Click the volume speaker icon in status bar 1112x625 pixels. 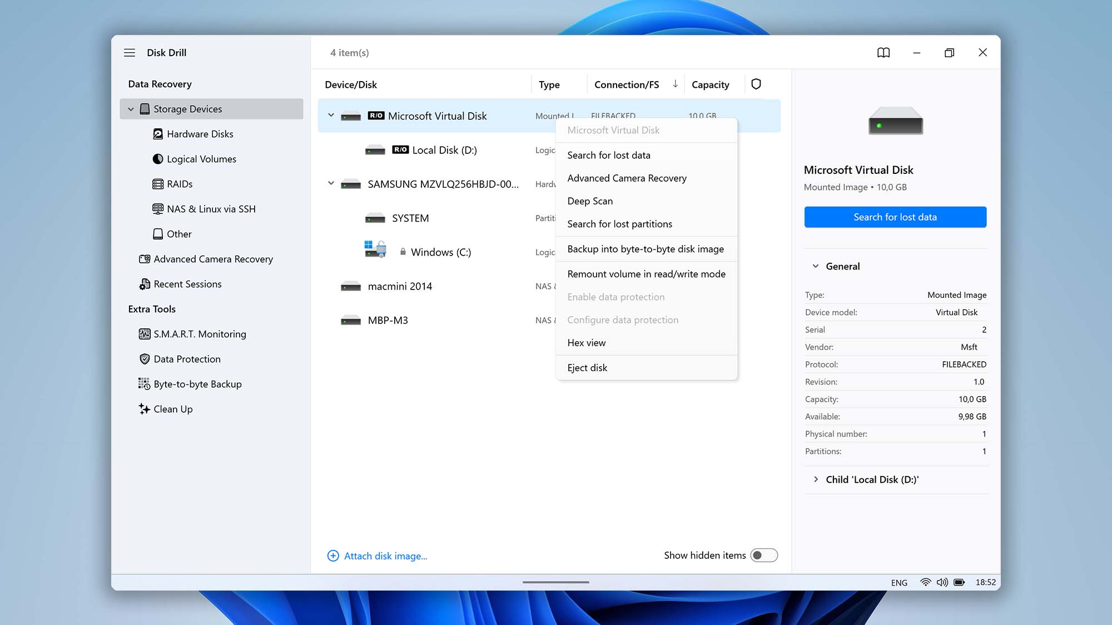click(x=942, y=582)
